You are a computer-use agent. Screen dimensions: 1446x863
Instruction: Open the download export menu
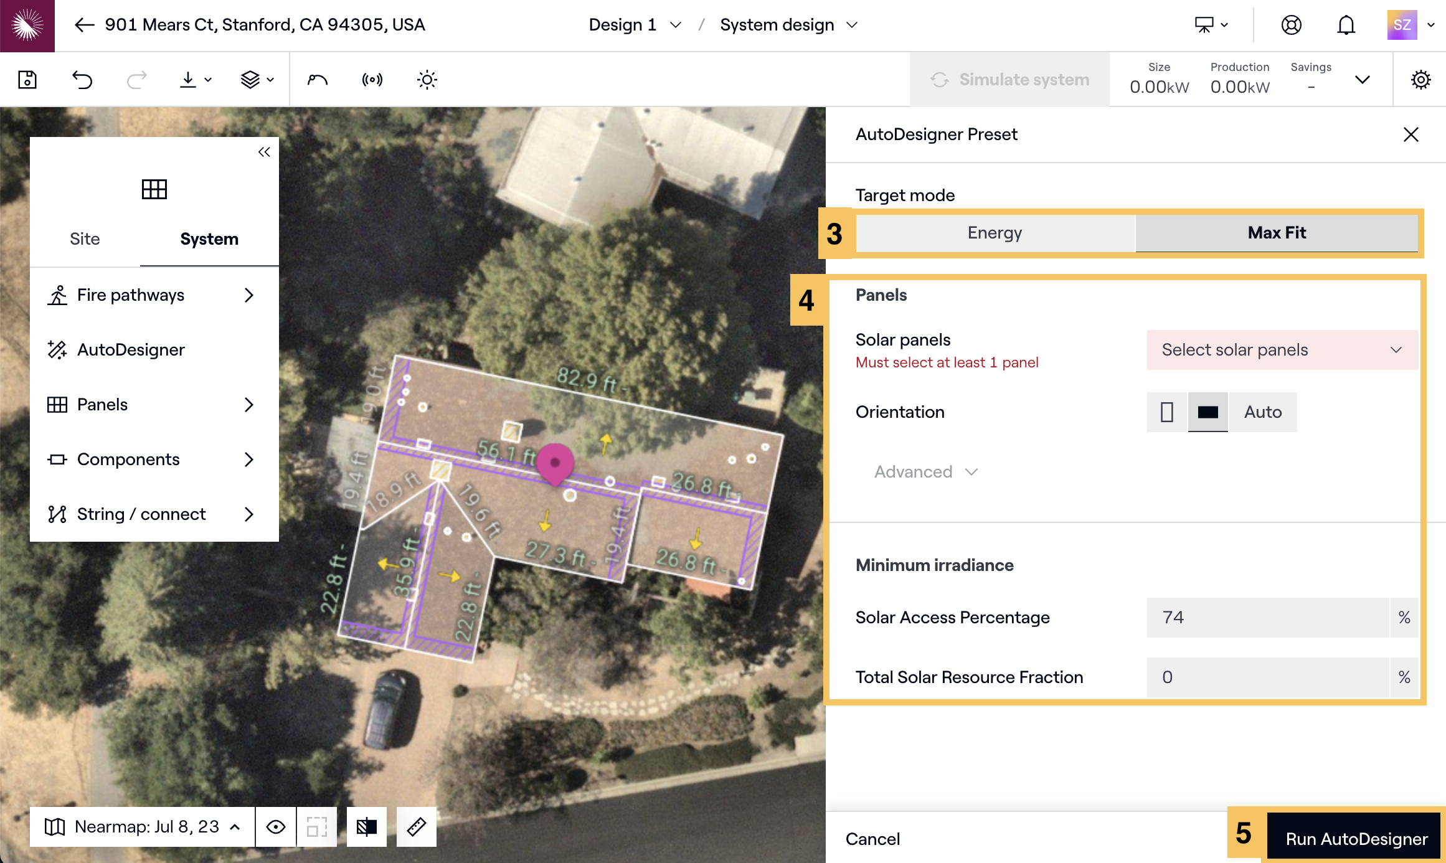click(196, 80)
